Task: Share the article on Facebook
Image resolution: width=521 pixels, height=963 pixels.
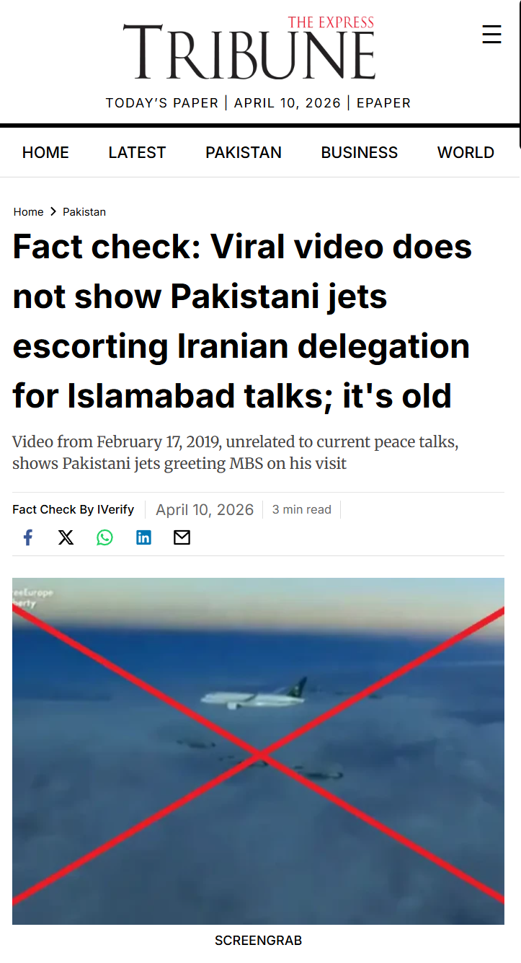Action: pyautogui.click(x=27, y=537)
